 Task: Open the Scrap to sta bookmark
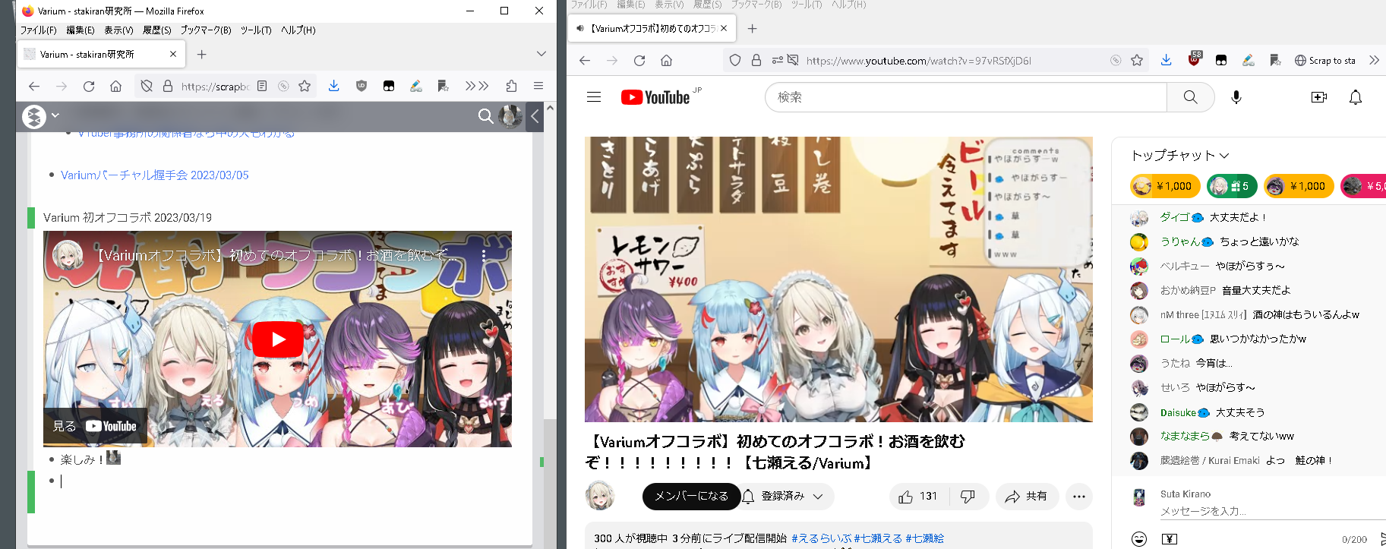[x=1325, y=61]
